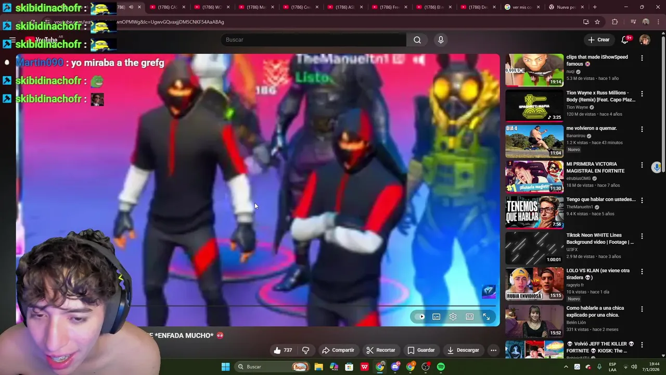Open Chrome profile avatar in toolbar
This screenshot has height=375, width=666.
pos(646,22)
